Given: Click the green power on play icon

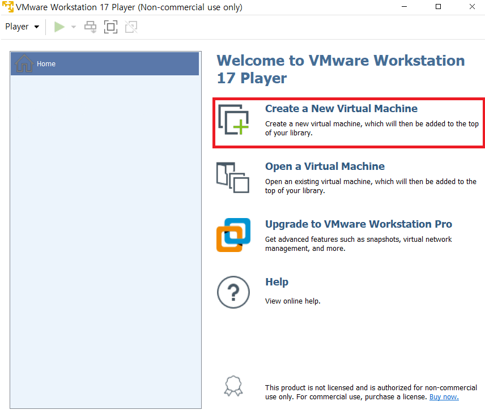Looking at the screenshot, I should tap(59, 27).
